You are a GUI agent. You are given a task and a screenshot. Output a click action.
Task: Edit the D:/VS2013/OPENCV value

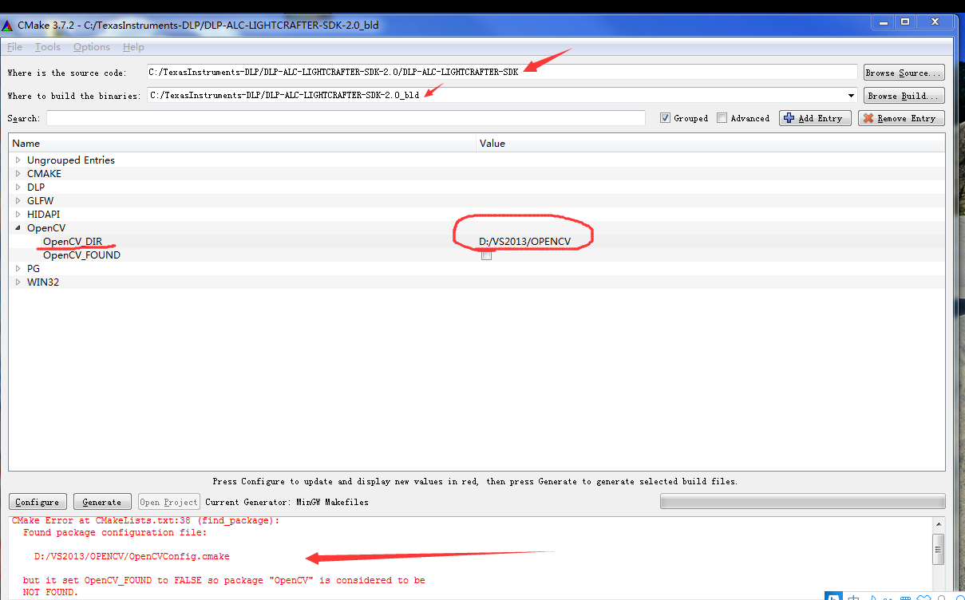pyautogui.click(x=524, y=242)
